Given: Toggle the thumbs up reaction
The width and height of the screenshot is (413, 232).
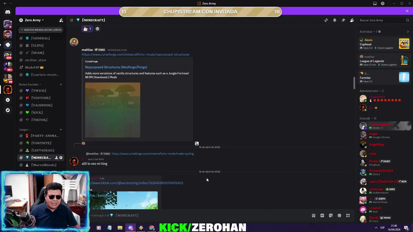Looking at the screenshot, I should (x=87, y=29).
